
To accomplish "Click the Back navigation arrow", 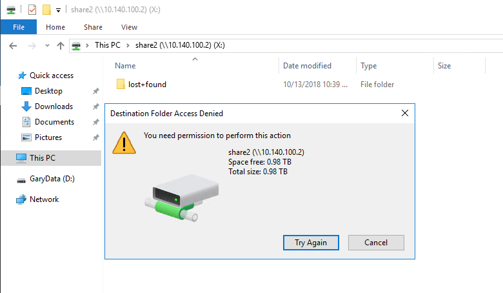I will [13, 46].
